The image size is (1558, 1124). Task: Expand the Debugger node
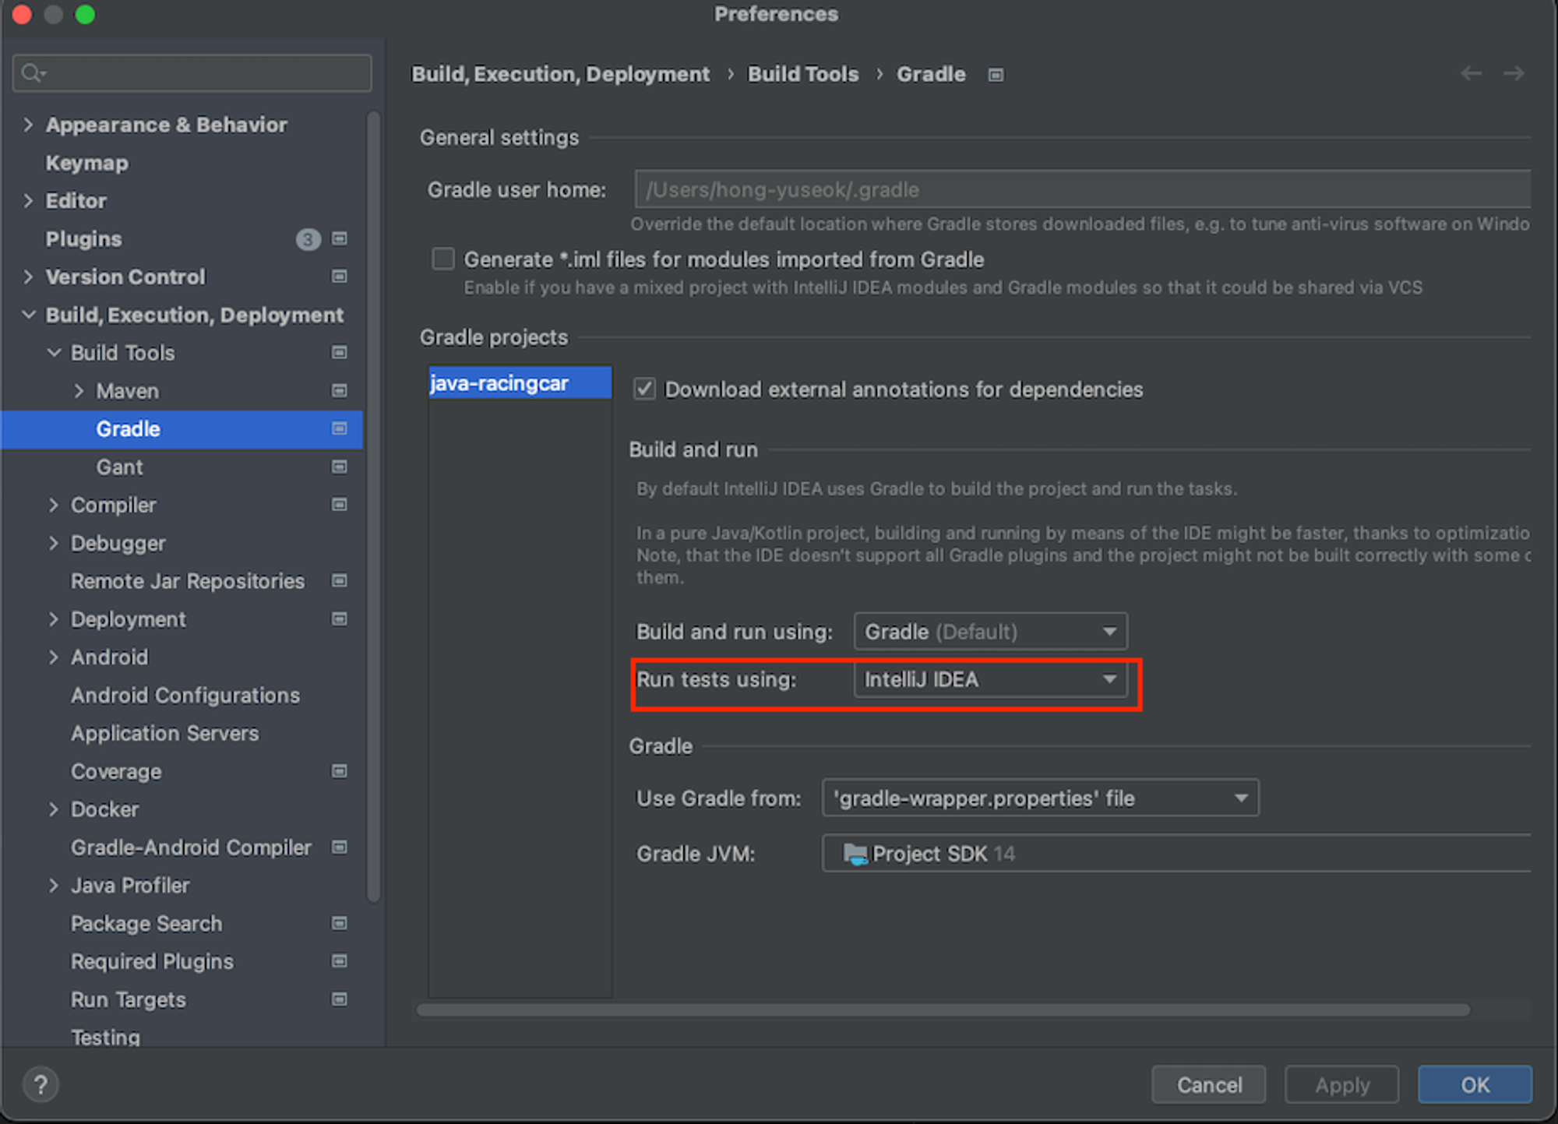pos(54,543)
